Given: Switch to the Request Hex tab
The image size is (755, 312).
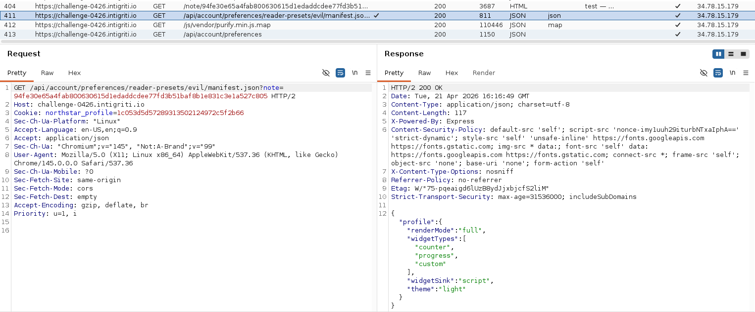Looking at the screenshot, I should click(74, 73).
